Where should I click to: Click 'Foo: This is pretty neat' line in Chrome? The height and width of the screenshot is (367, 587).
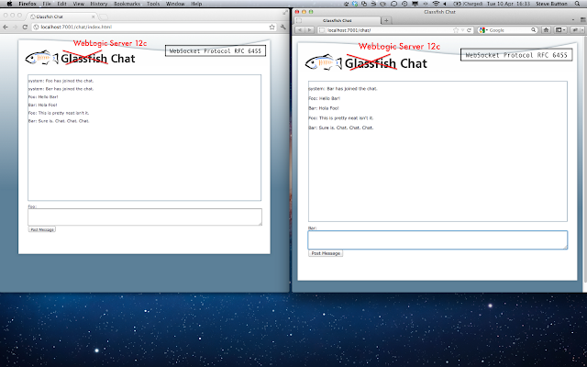click(59, 113)
